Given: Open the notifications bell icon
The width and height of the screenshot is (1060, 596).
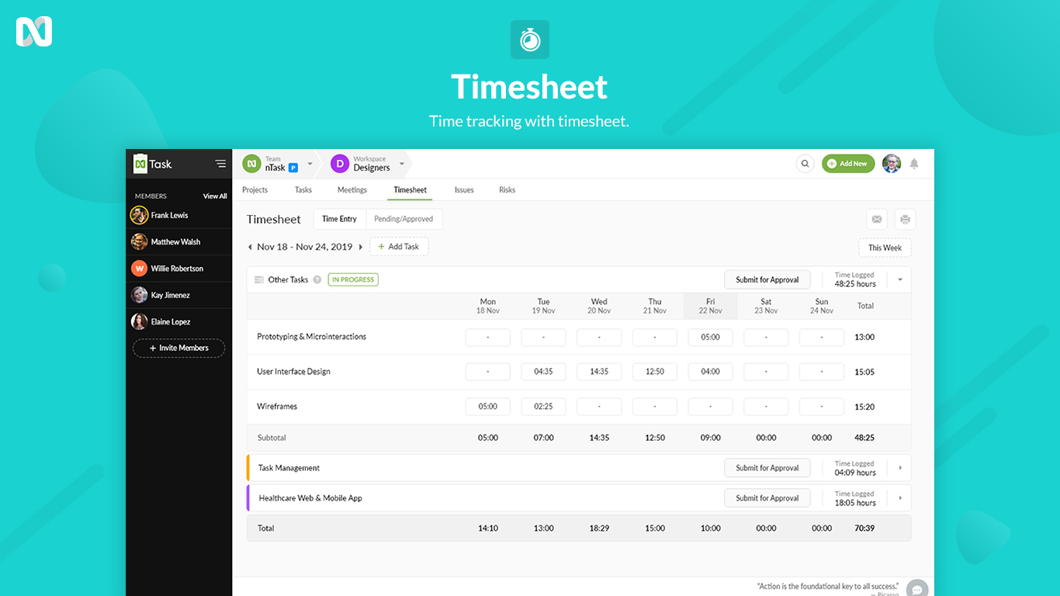Looking at the screenshot, I should (914, 164).
